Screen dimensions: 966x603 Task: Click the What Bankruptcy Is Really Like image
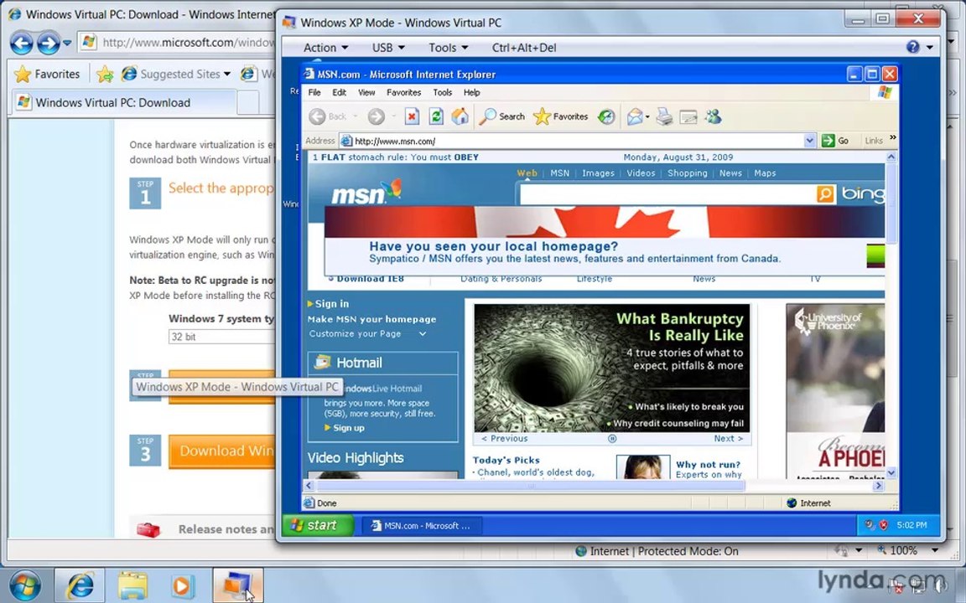(x=612, y=368)
